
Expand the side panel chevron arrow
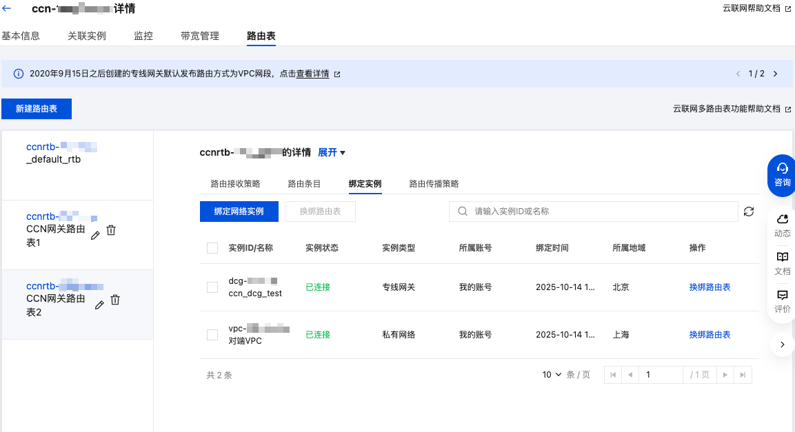pyautogui.click(x=782, y=344)
